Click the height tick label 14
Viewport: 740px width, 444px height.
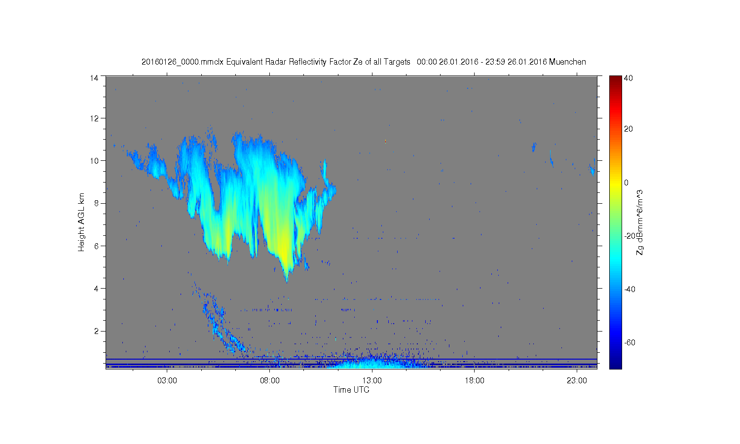(94, 77)
